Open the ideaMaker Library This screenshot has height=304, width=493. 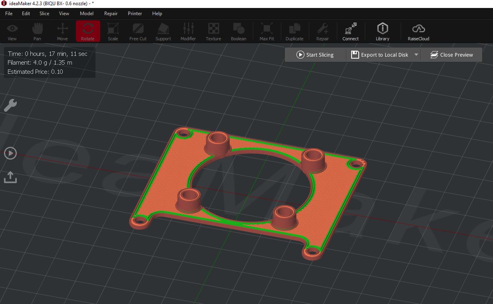[382, 31]
